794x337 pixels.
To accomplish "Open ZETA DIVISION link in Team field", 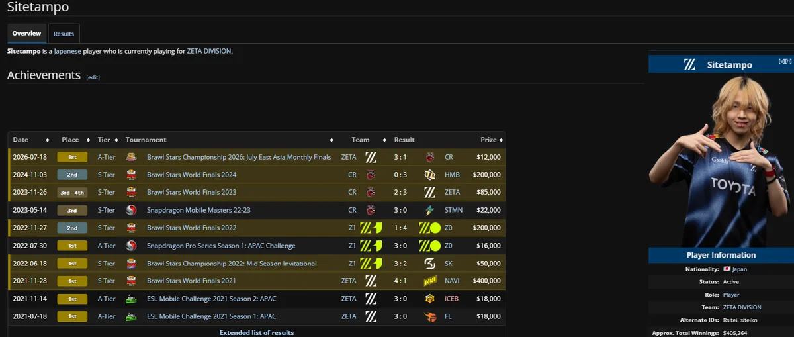I will click(742, 307).
